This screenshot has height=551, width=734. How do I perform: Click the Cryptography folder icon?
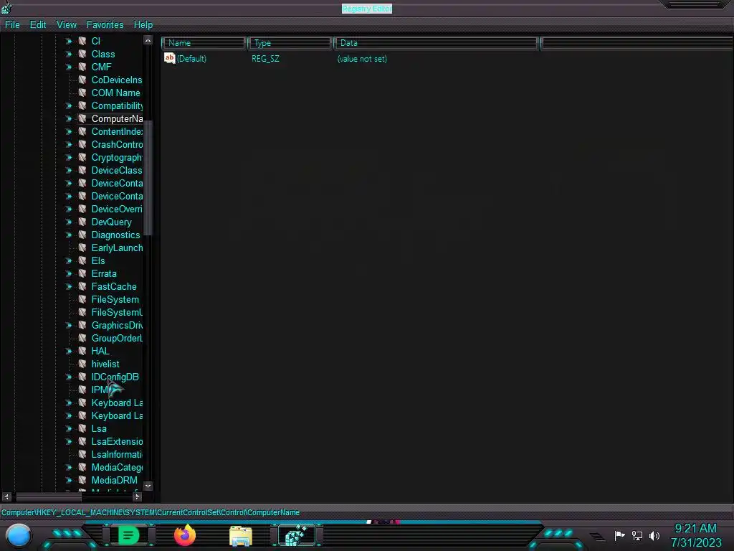(82, 157)
